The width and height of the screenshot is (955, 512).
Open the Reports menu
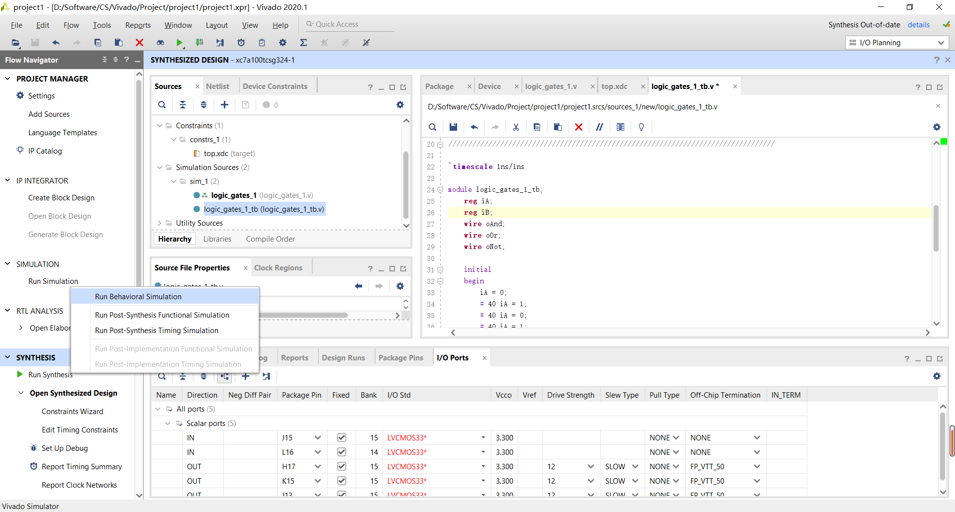pos(138,25)
